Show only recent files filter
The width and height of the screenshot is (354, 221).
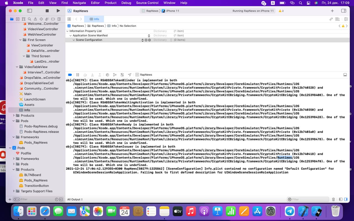point(57,199)
